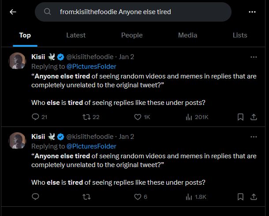Click the @PicturesFolder link in the first tweet

[x=91, y=67]
